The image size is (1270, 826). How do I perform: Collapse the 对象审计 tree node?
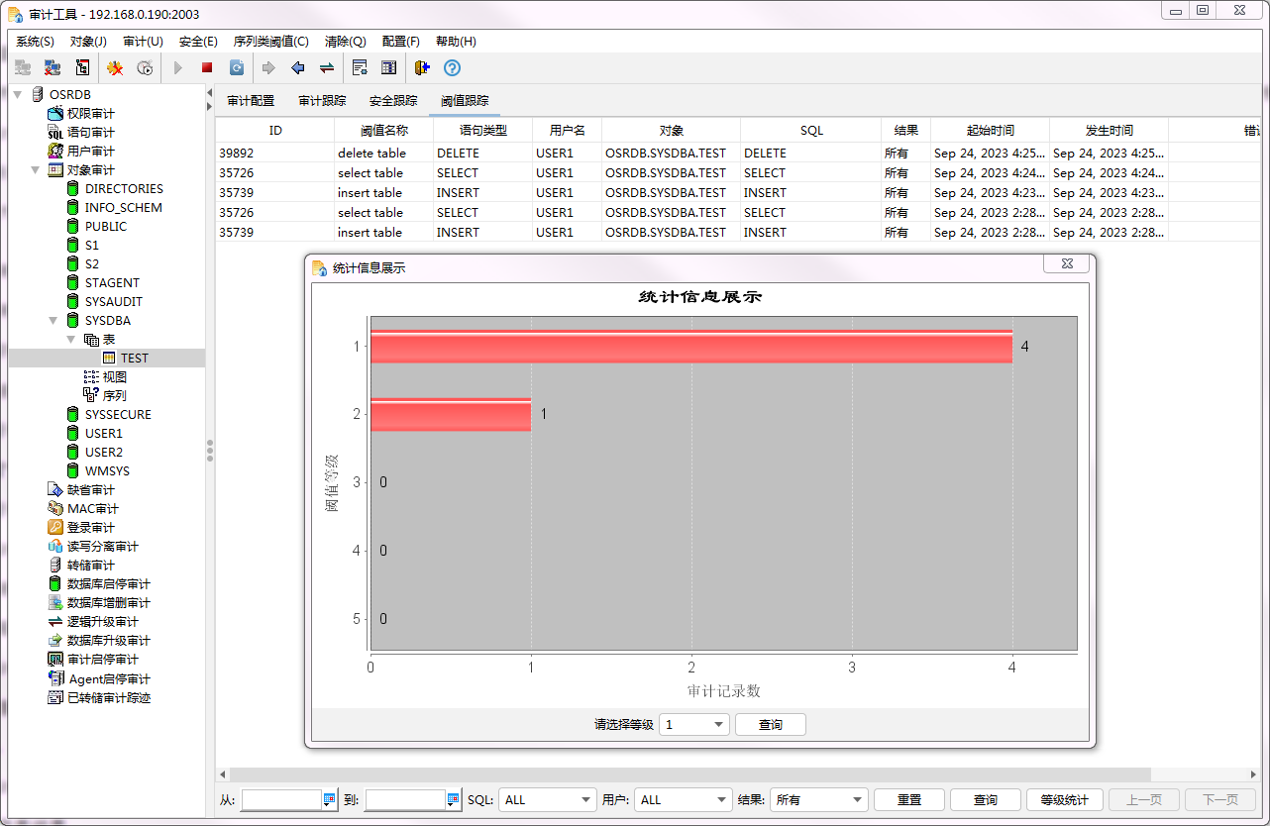(x=36, y=170)
